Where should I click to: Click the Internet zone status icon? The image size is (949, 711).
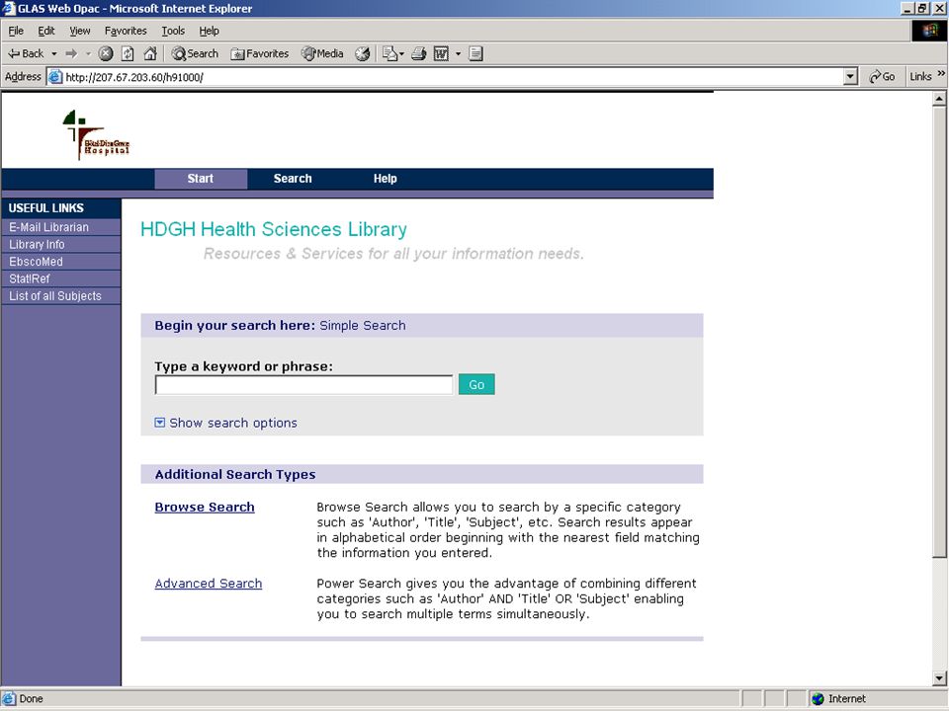[819, 699]
